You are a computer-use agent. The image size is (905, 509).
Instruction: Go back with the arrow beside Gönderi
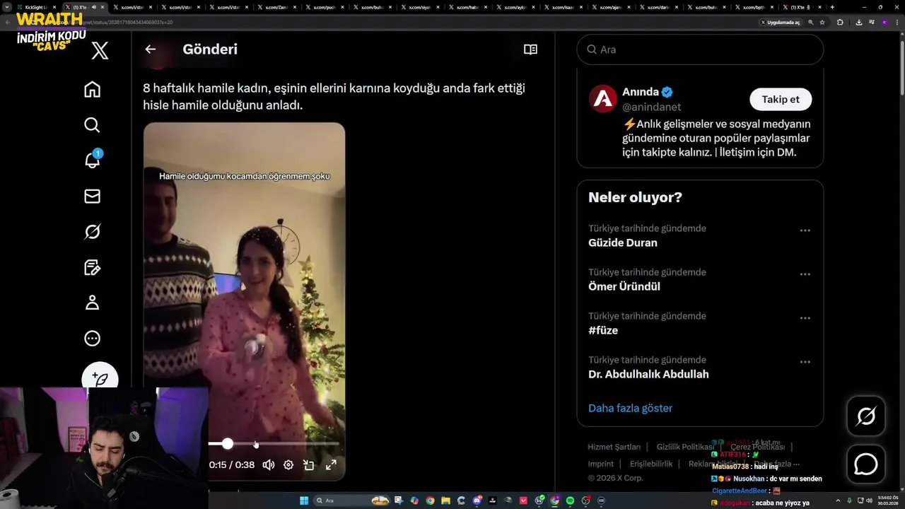(150, 49)
